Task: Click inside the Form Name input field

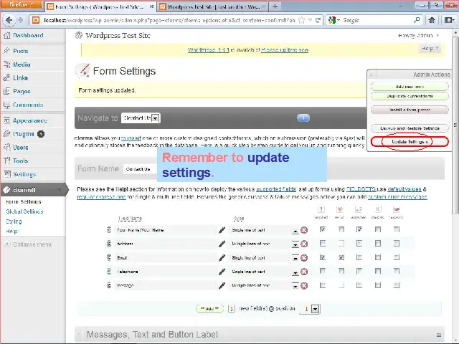Action: (x=139, y=169)
